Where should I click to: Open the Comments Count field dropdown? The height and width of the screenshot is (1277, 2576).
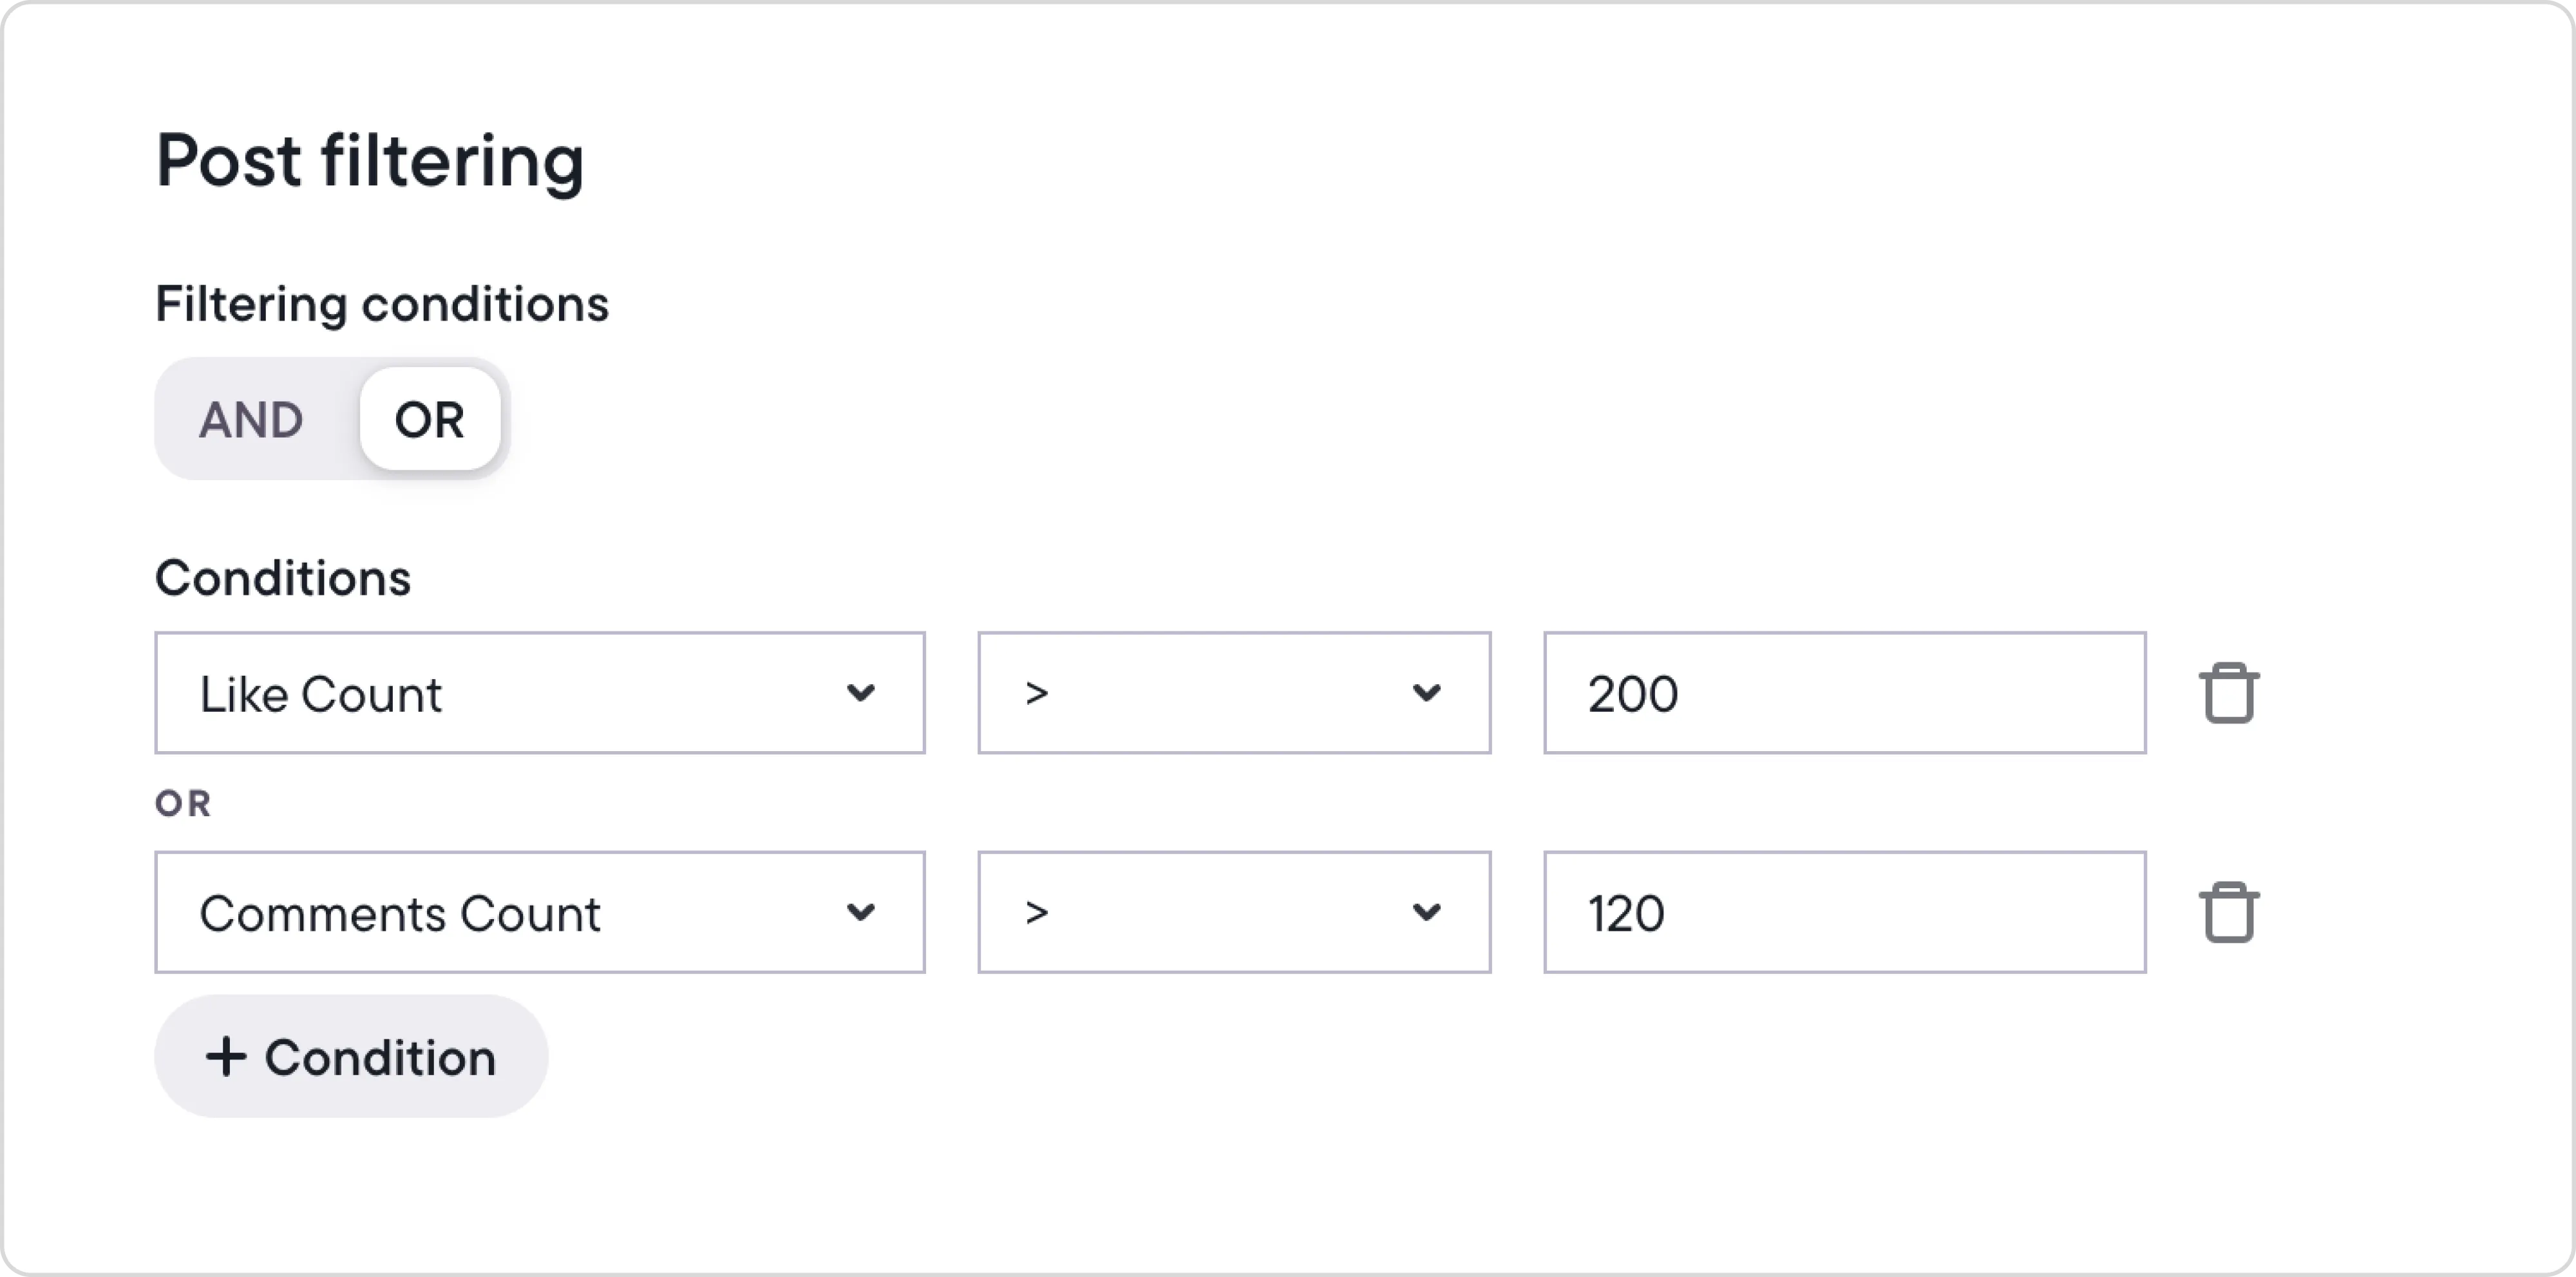pos(540,912)
